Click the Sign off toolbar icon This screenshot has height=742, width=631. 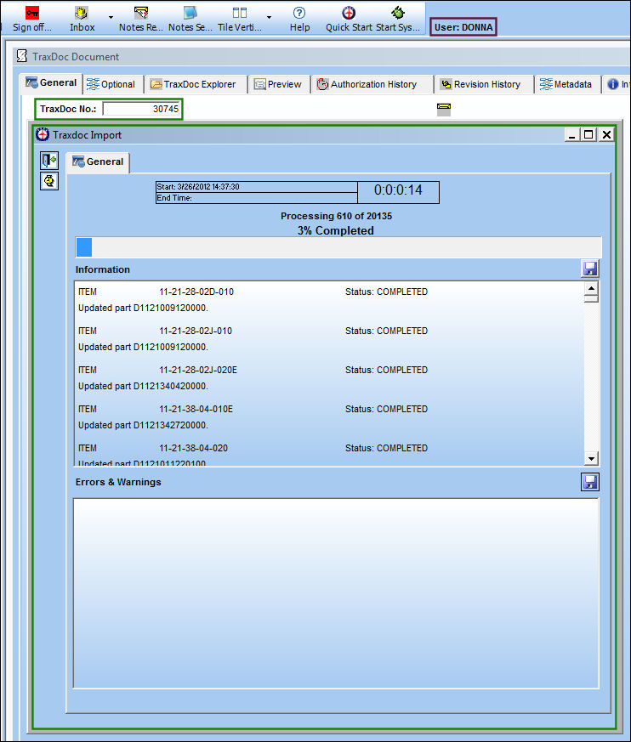click(x=32, y=13)
